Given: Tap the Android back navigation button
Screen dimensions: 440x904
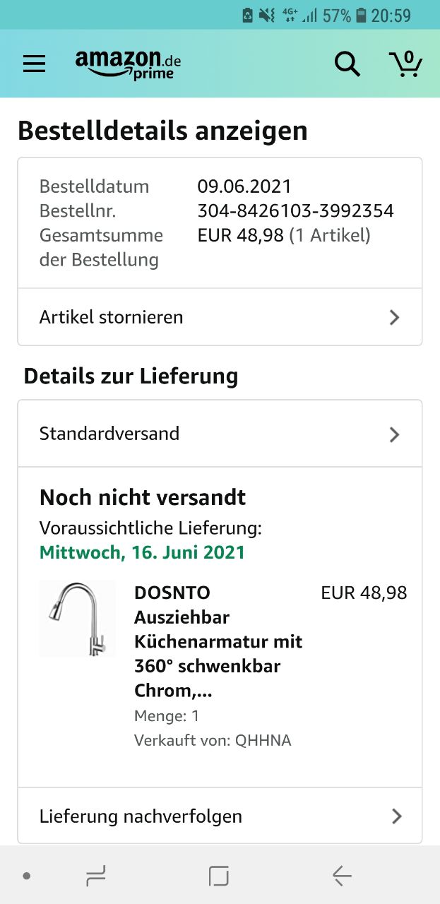Looking at the screenshot, I should [x=342, y=876].
